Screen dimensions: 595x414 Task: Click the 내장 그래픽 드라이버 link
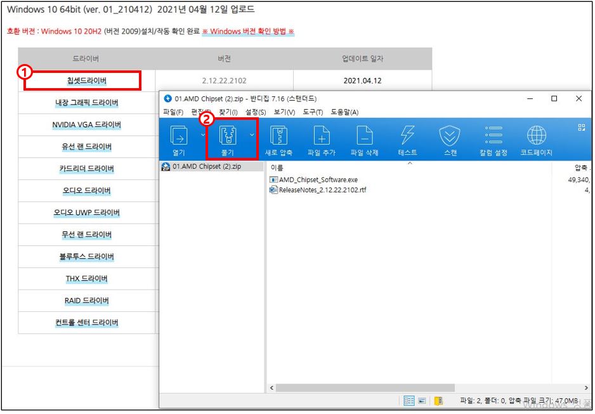[x=87, y=103]
